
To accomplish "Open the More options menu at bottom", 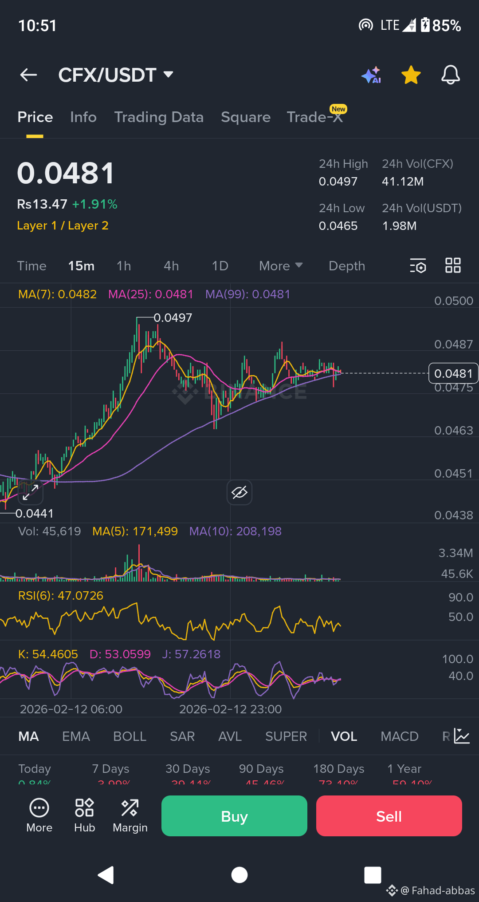I will click(39, 816).
